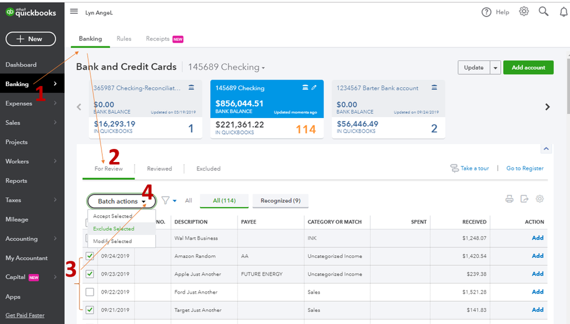Check the Ford Just Another transaction
This screenshot has width=570, height=324.
click(x=90, y=291)
